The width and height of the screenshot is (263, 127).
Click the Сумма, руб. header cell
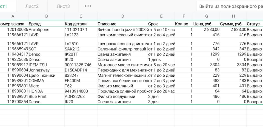[233, 24]
